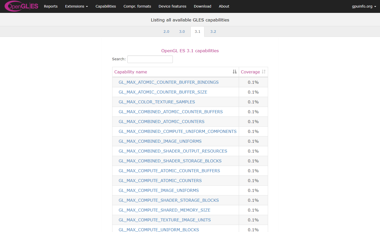Expand the gpuinfo.org dropdown

pos(364,6)
